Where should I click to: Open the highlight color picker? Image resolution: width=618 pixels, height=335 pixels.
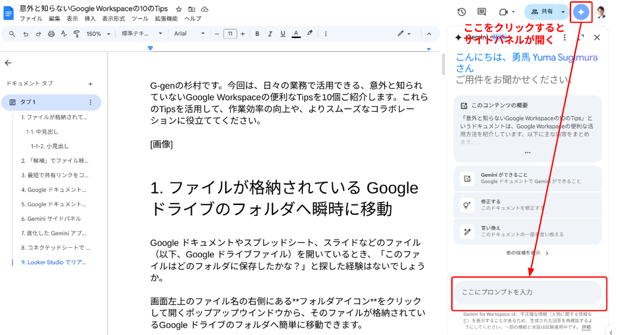point(310,34)
